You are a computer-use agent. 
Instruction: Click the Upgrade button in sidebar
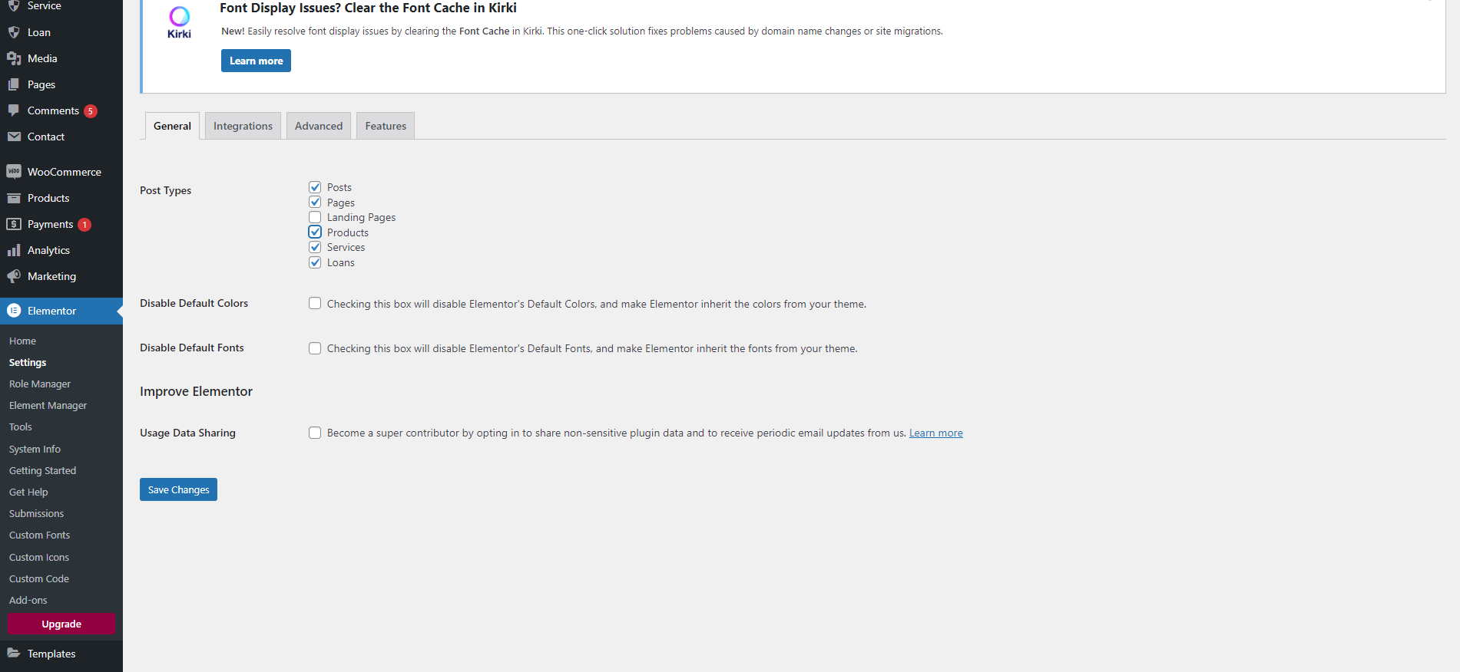coord(61,624)
